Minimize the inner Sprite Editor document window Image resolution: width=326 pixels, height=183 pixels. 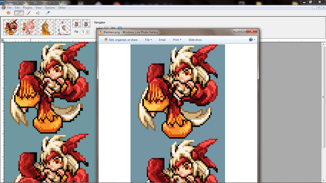(x=314, y=8)
